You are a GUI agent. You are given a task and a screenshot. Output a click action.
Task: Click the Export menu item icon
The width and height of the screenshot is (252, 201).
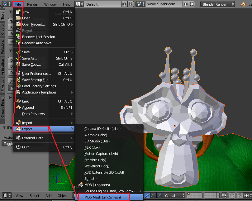click(18, 129)
